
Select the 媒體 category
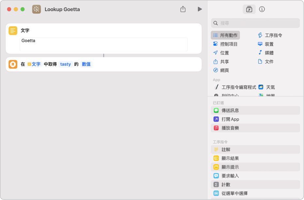pyautogui.click(x=265, y=53)
